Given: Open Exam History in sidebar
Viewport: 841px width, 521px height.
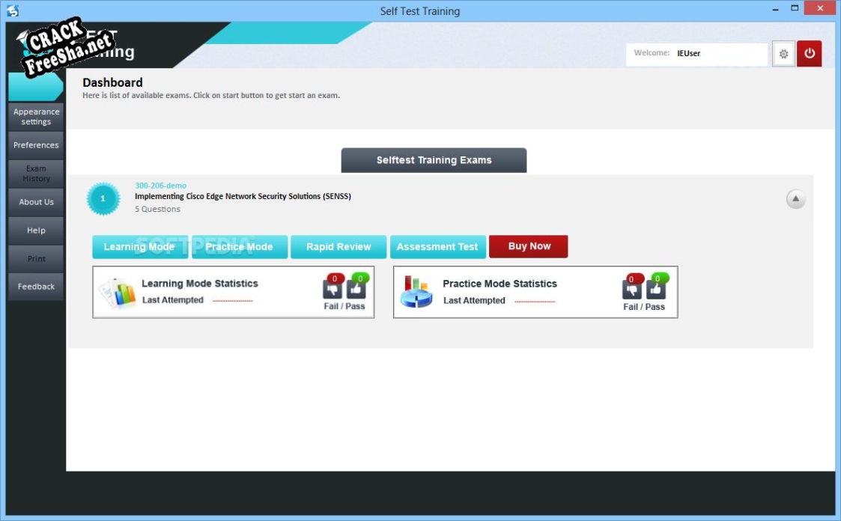Looking at the screenshot, I should pyautogui.click(x=36, y=174).
